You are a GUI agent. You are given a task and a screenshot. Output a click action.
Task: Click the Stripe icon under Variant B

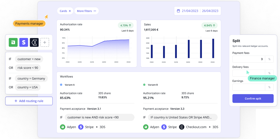pos(164,127)
